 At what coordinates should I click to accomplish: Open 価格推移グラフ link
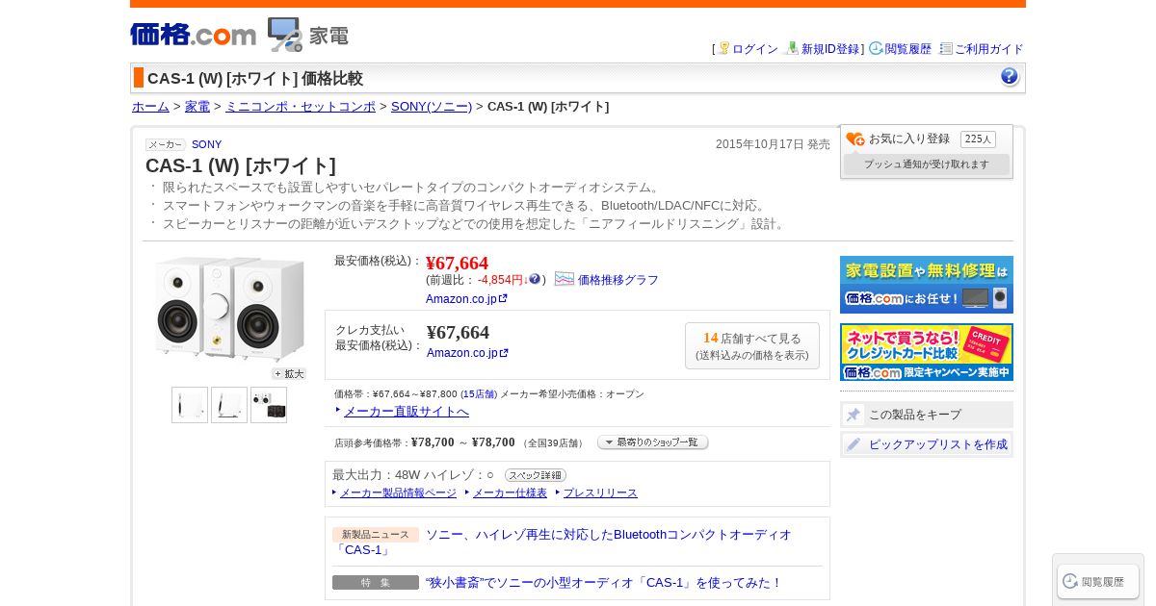coord(618,280)
